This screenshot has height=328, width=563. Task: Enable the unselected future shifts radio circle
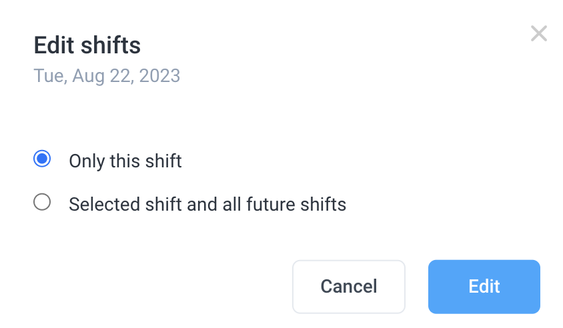coord(42,202)
